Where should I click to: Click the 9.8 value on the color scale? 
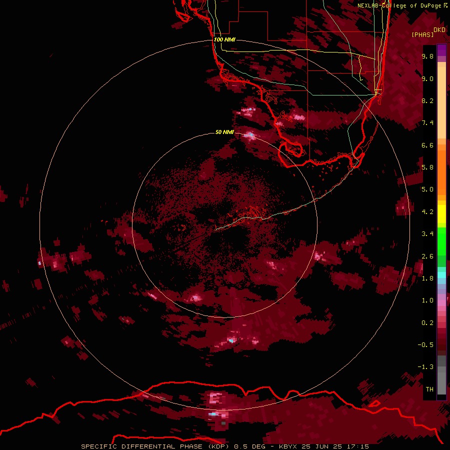pyautogui.click(x=427, y=56)
